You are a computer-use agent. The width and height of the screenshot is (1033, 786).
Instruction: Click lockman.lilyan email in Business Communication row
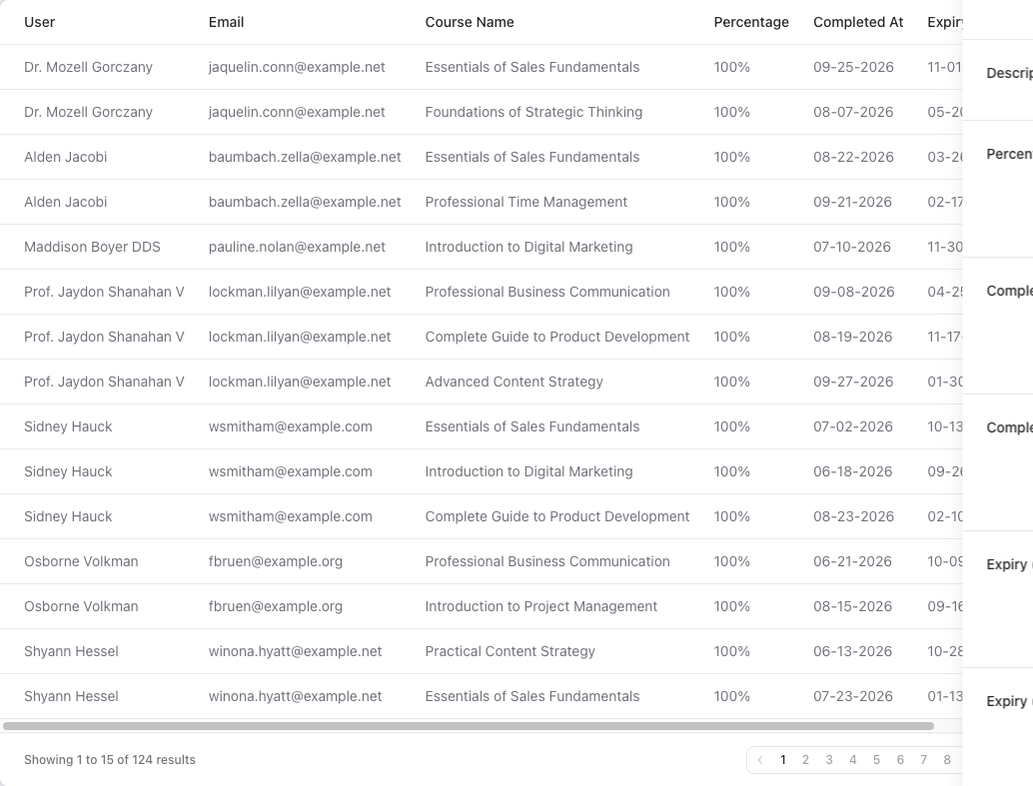(x=299, y=292)
